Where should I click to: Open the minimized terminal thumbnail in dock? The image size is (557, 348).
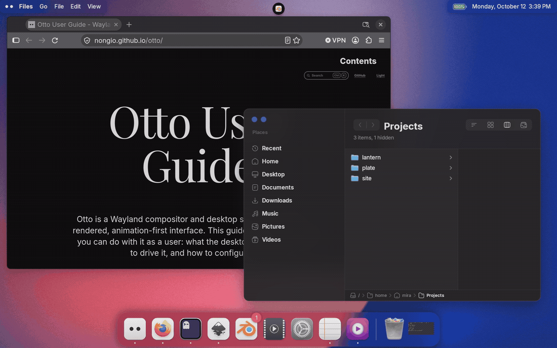pyautogui.click(x=421, y=328)
